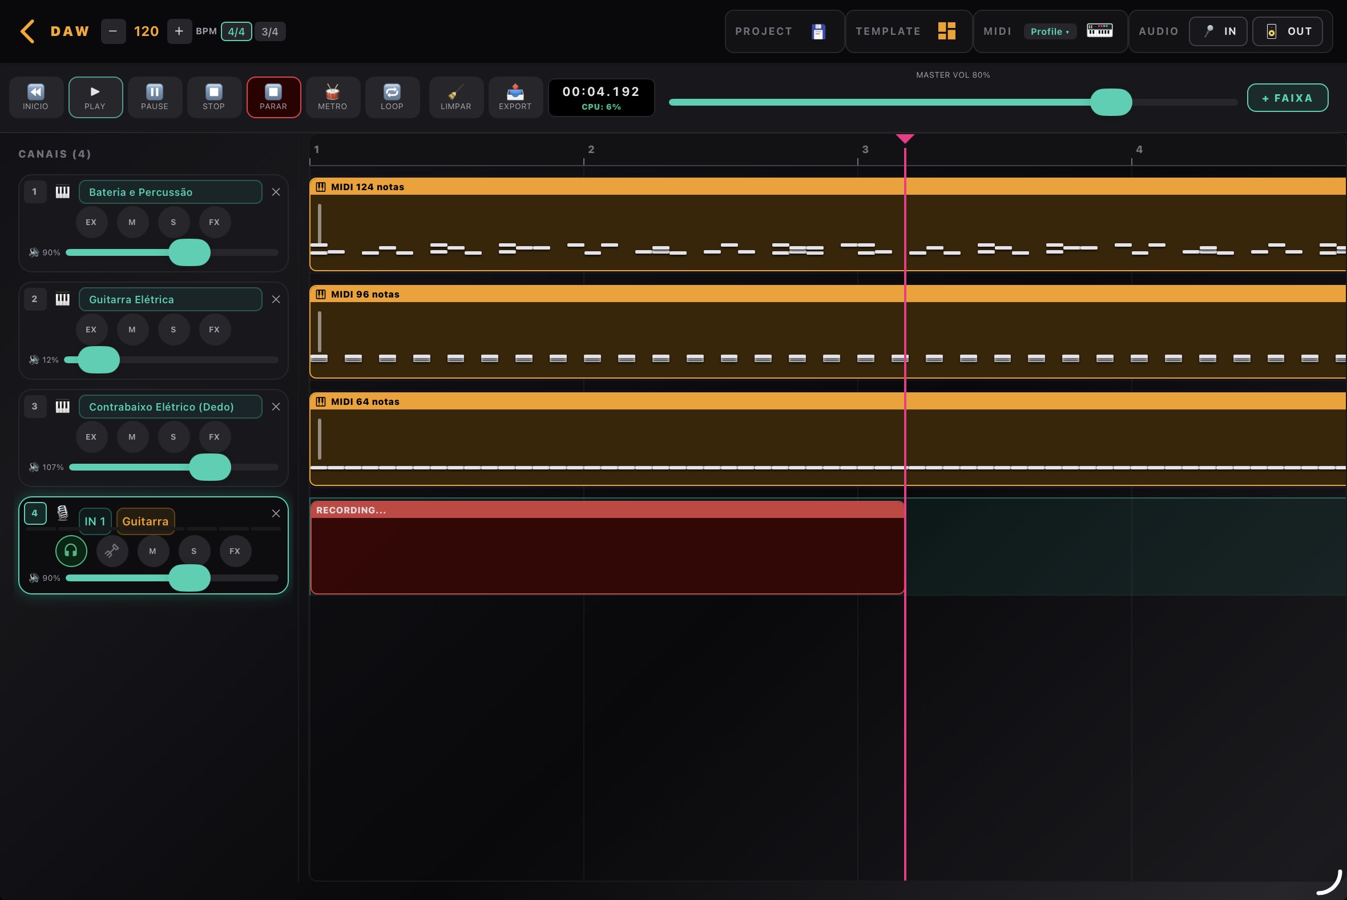Viewport: 1347px width, 900px height.
Task: Select the RECORDING... clip
Action: click(607, 548)
